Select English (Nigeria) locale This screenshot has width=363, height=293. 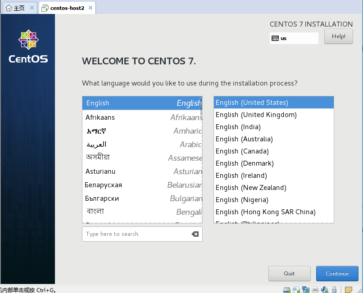click(x=274, y=200)
